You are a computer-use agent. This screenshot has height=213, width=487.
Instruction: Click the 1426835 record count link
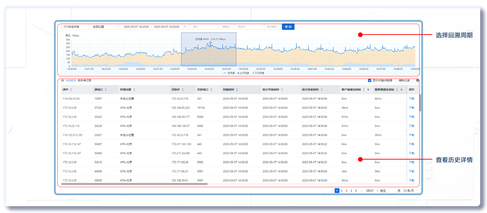pyautogui.click(x=71, y=80)
